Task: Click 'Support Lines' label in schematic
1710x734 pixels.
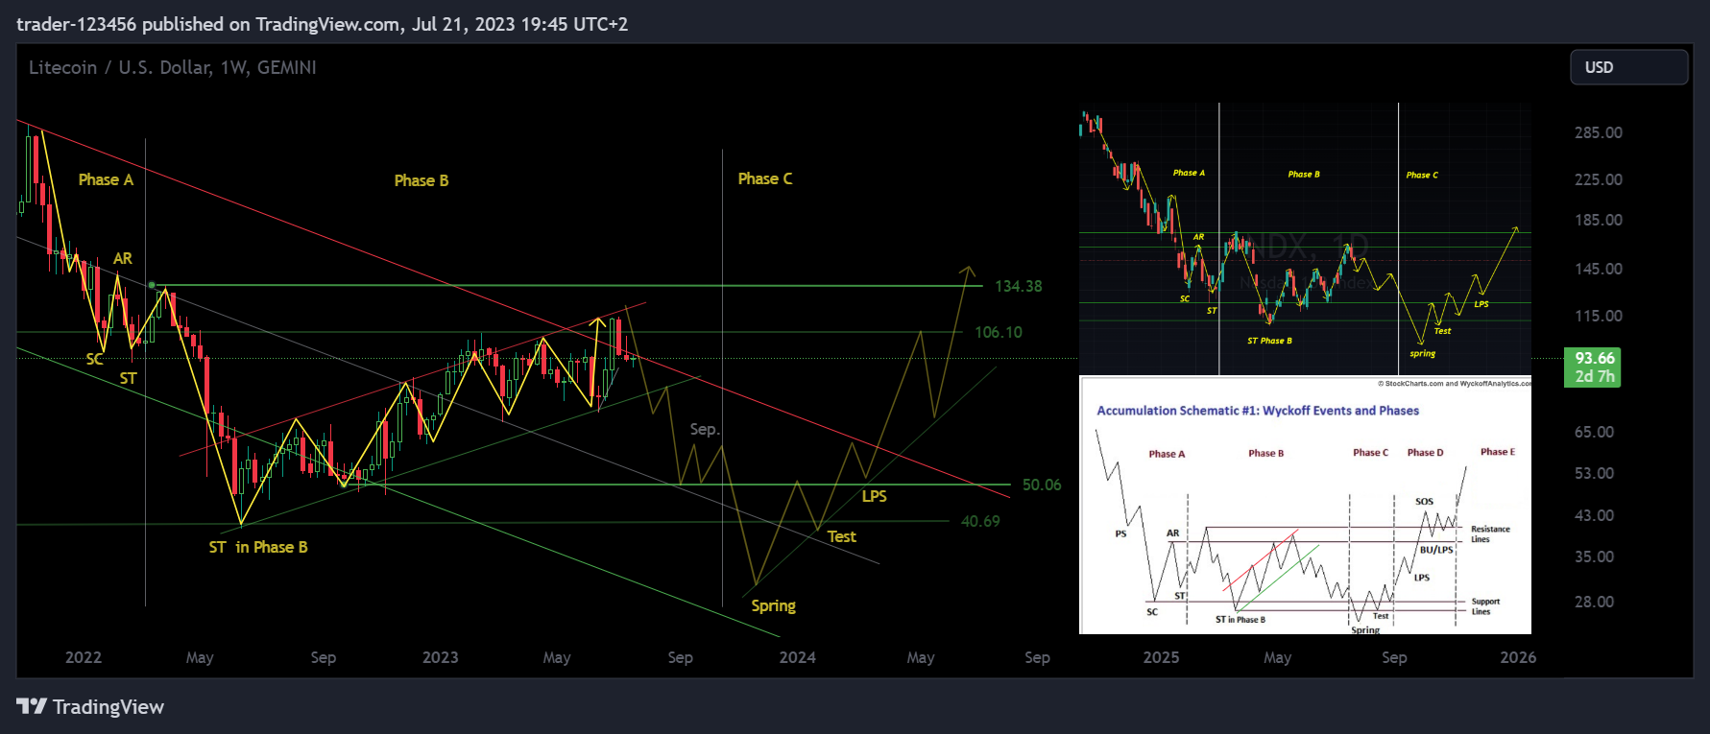Action: pos(1485,606)
